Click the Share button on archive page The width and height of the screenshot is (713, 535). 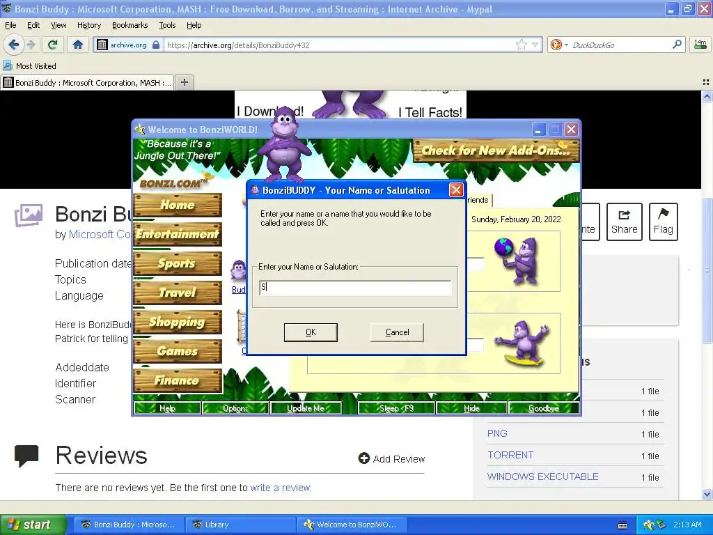(x=624, y=222)
